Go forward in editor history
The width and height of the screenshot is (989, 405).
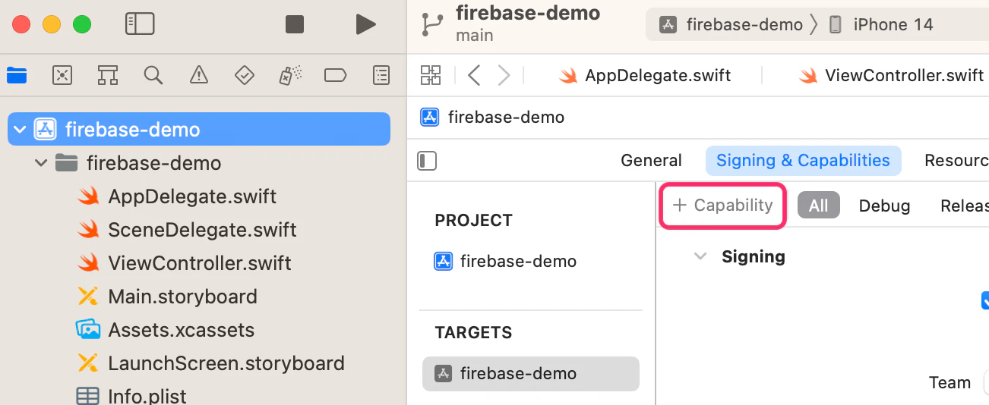pyautogui.click(x=504, y=75)
